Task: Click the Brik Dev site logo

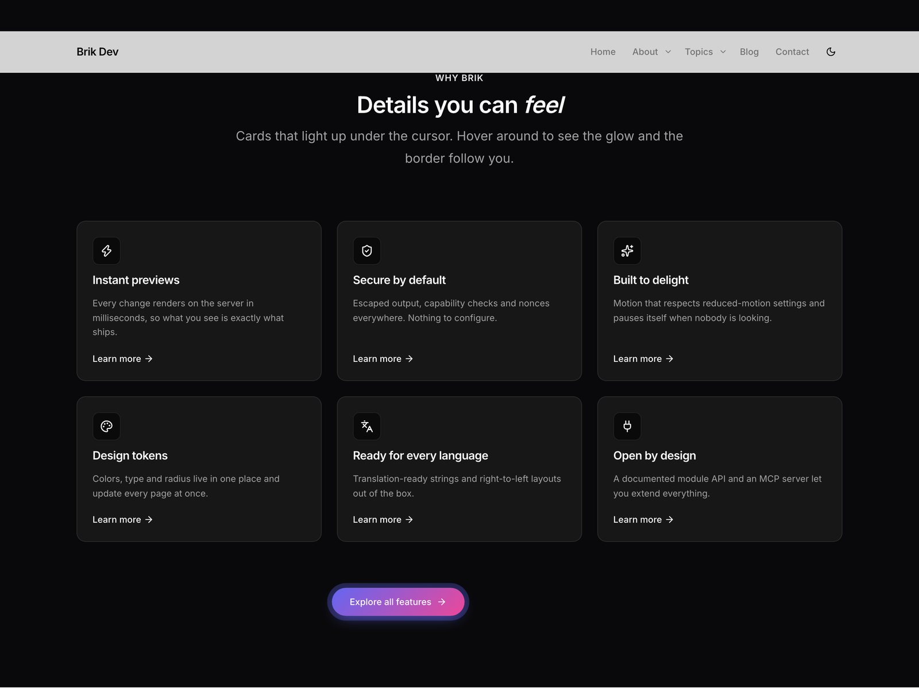Action: (98, 52)
